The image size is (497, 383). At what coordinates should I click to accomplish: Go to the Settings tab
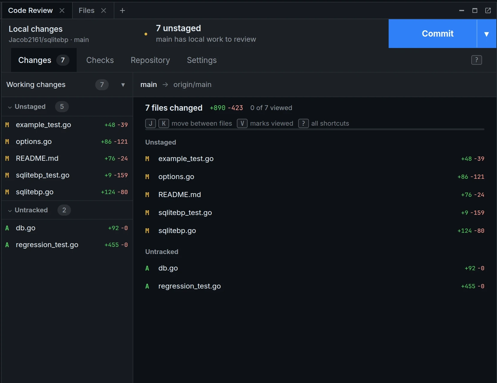pos(202,60)
